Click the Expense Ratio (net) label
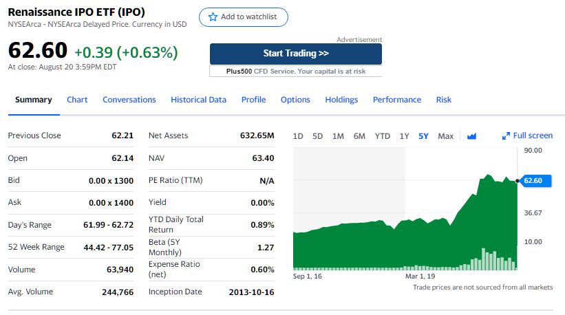This screenshot has width=565, height=315. (174, 270)
